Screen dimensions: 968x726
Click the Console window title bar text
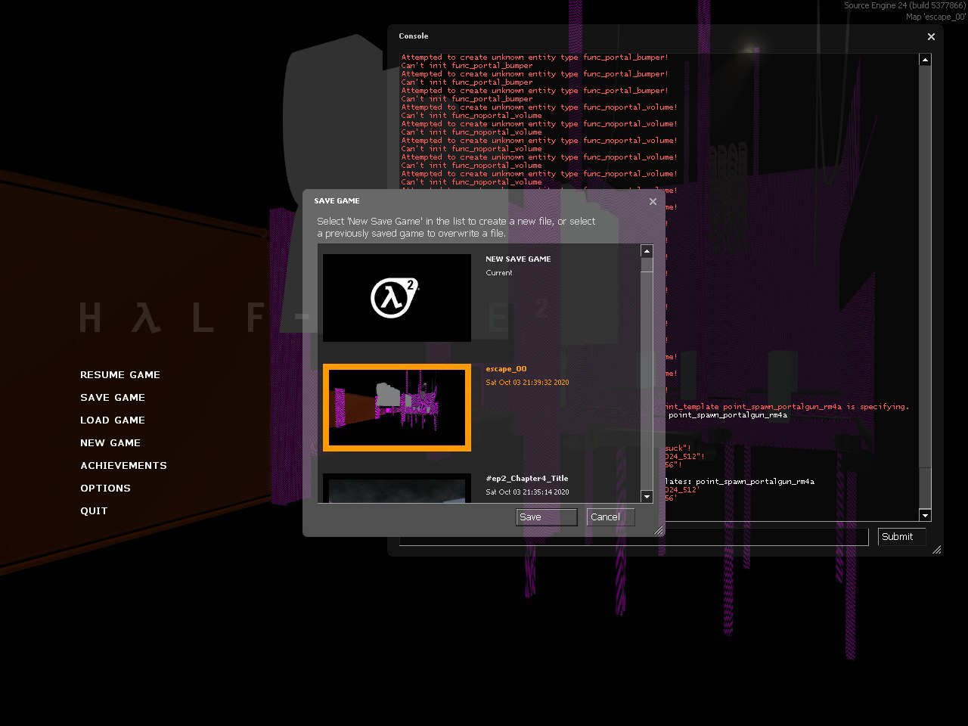[x=414, y=36]
